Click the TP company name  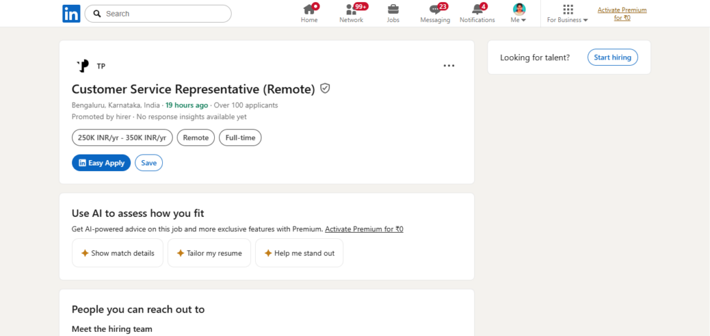pos(101,67)
